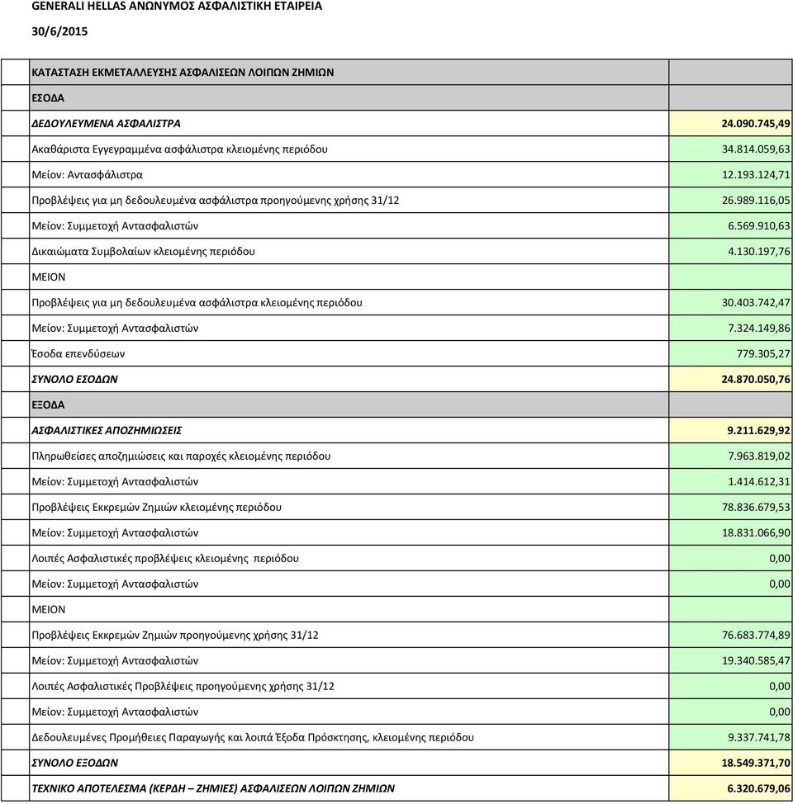The height and width of the screenshot is (804, 793).
Task: Select commissions value '9.337.741,78'
Action: click(758, 737)
